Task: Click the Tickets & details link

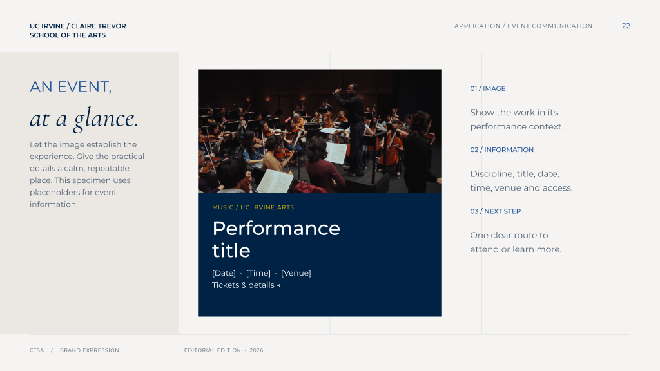Action: (246, 285)
